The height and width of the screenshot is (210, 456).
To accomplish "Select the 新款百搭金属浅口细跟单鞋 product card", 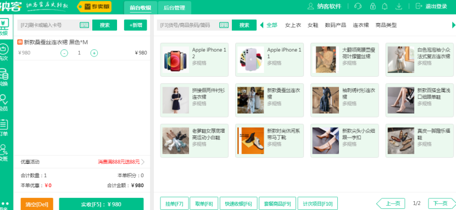I will coord(420,100).
